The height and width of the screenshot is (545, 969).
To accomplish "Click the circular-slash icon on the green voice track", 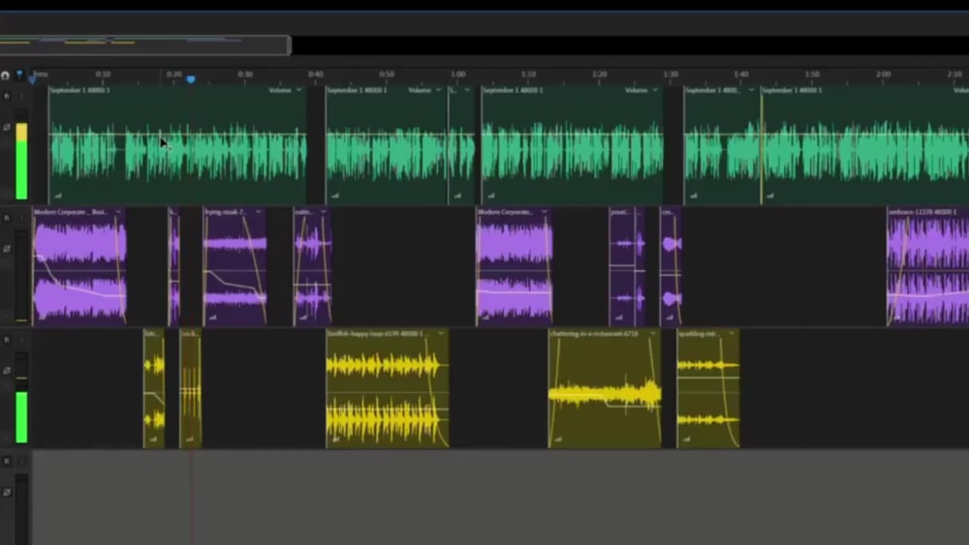I will pos(7,127).
